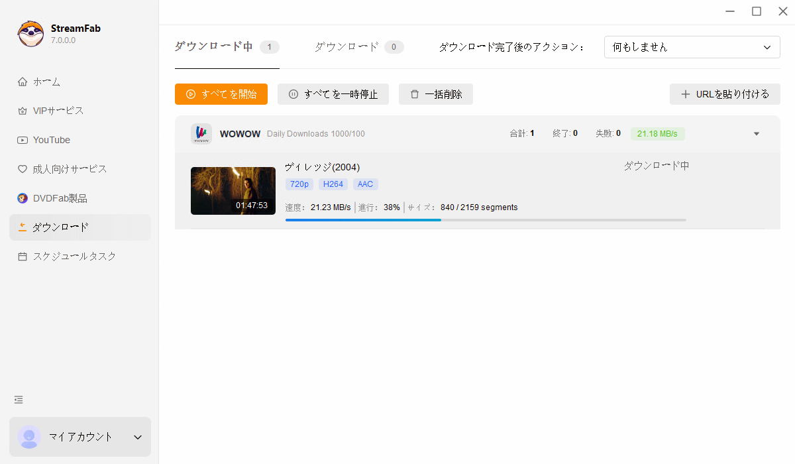Select the VIPサービス sidebar icon
This screenshot has height=464, width=795.
(x=23, y=110)
